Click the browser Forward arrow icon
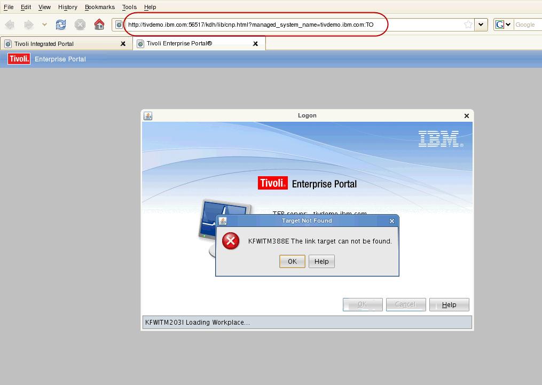This screenshot has width=542, height=385. point(28,25)
